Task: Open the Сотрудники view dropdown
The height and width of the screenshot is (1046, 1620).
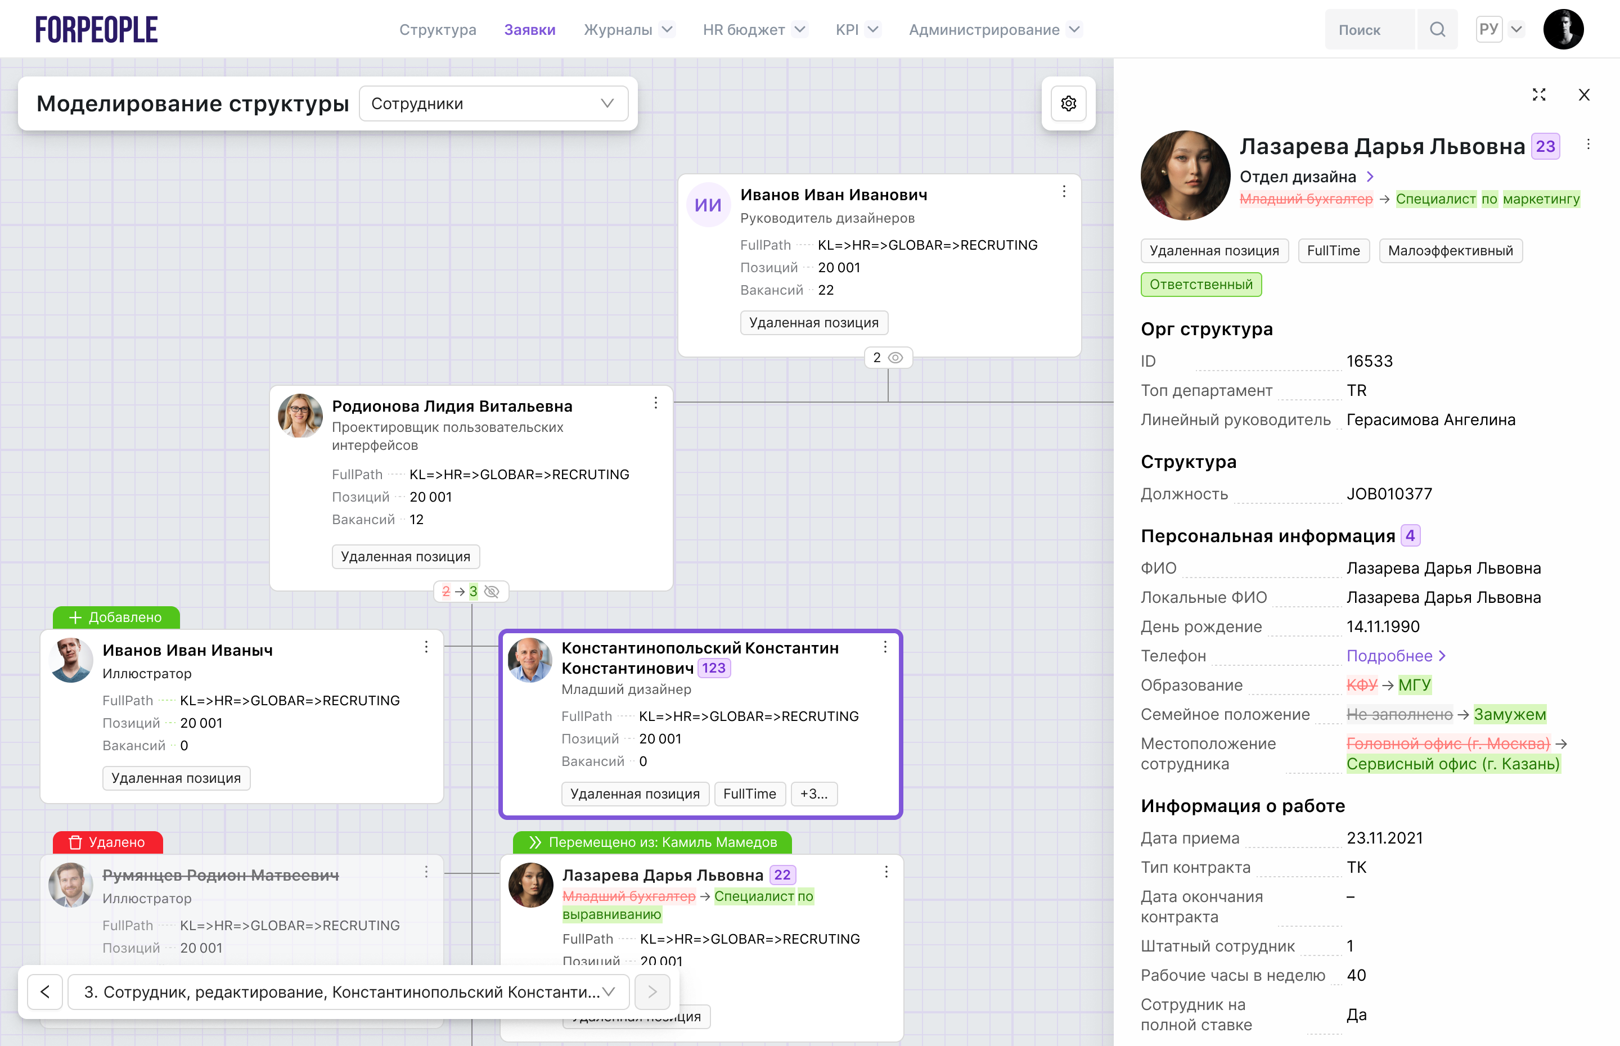Action: click(x=492, y=104)
